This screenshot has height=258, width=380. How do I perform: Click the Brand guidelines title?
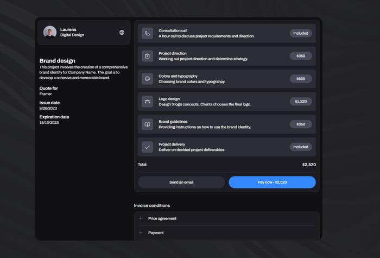(173, 122)
